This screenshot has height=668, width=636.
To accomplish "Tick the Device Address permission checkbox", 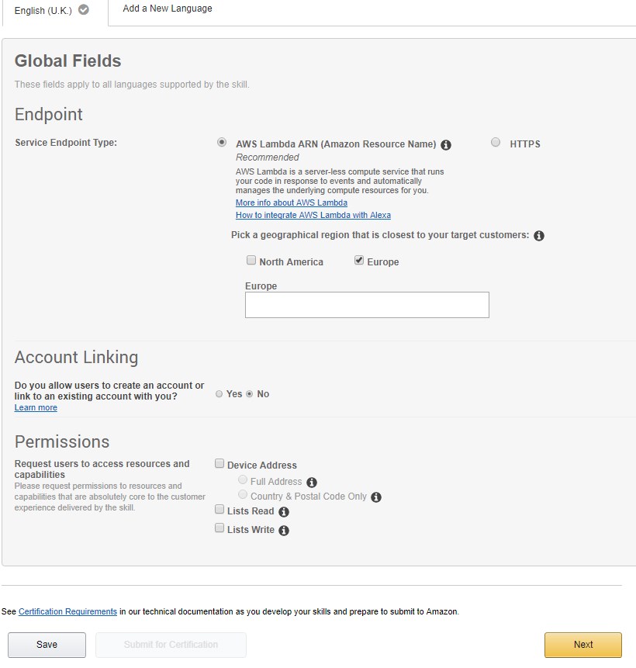I will point(219,463).
